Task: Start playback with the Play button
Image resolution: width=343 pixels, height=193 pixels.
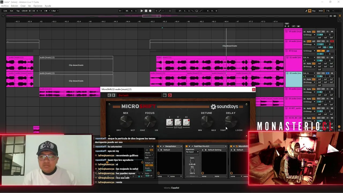Action: tap(142, 11)
